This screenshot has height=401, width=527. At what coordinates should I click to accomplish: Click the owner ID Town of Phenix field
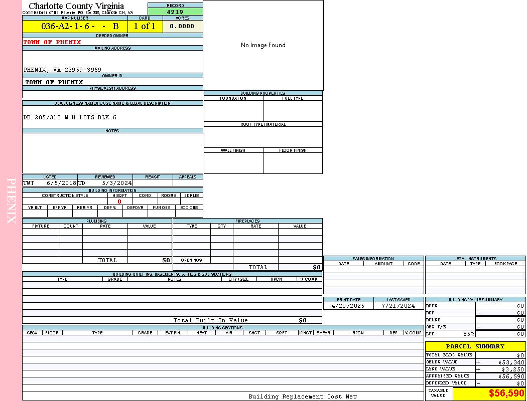click(x=54, y=82)
